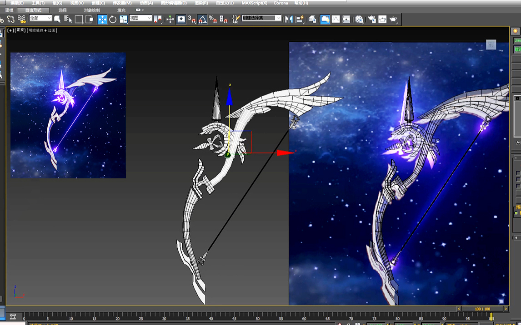Click the Render Production teapot icon
The width and height of the screenshot is (521, 325).
click(393, 19)
